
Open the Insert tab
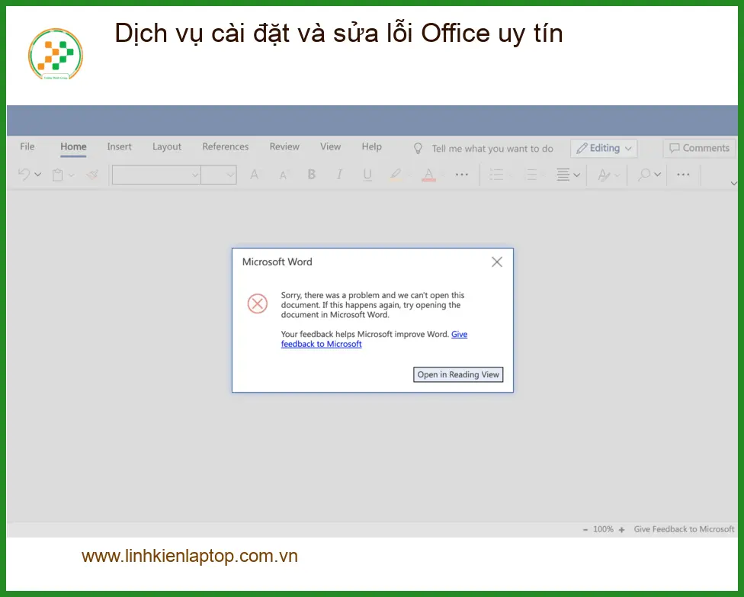(x=119, y=146)
